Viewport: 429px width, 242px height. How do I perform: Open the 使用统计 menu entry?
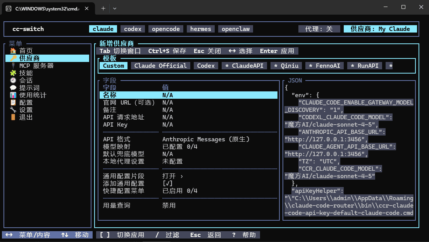(x=33, y=95)
